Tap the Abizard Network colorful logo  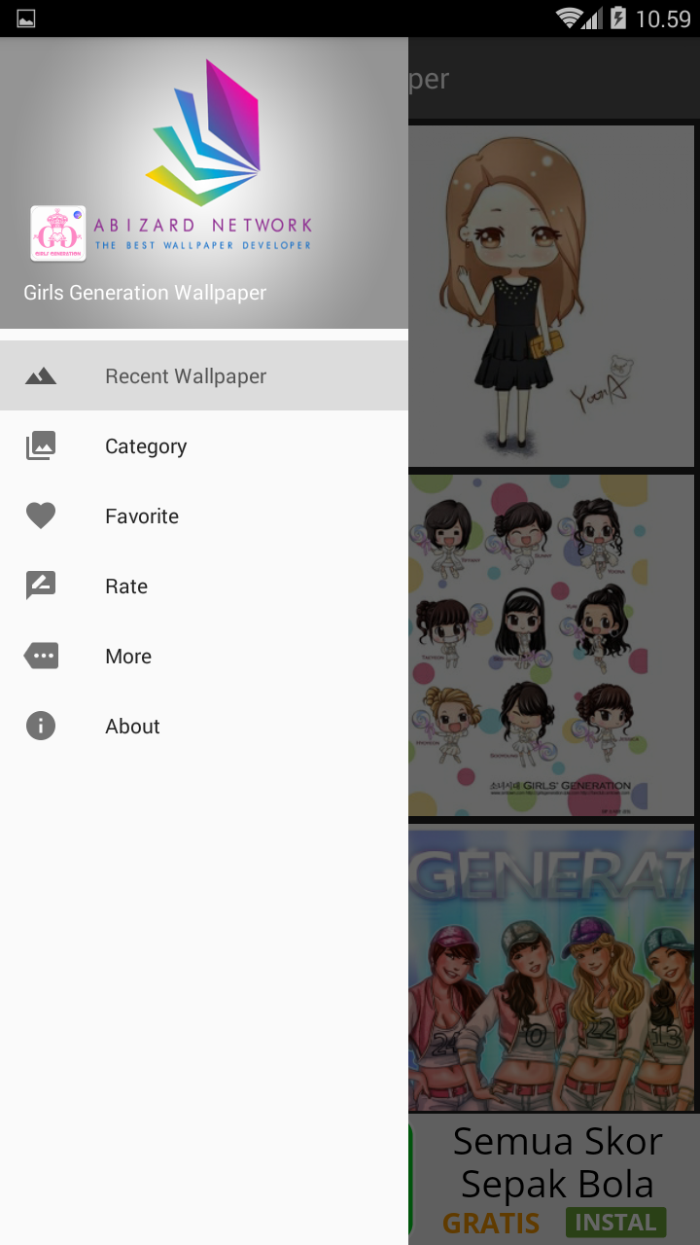click(204, 132)
